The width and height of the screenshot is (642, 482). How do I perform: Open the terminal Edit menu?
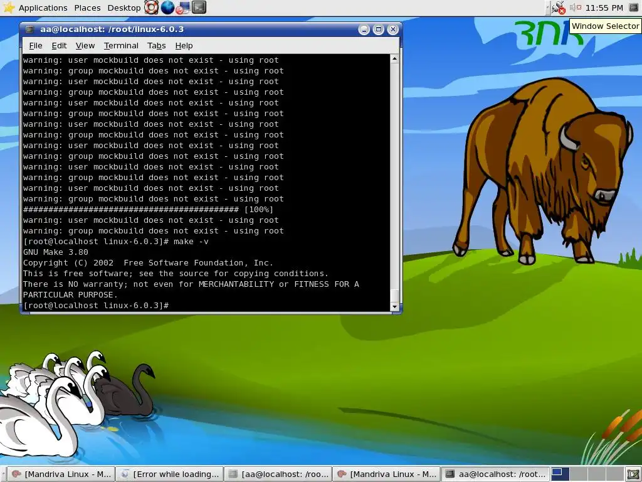pyautogui.click(x=59, y=45)
